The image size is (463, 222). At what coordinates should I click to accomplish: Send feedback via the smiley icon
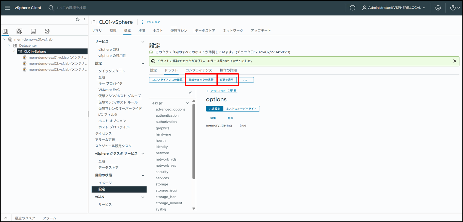click(438, 7)
